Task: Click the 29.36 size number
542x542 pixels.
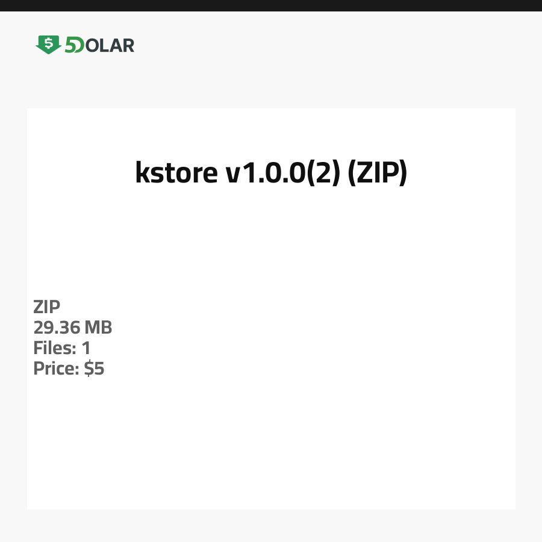Action: pos(57,328)
